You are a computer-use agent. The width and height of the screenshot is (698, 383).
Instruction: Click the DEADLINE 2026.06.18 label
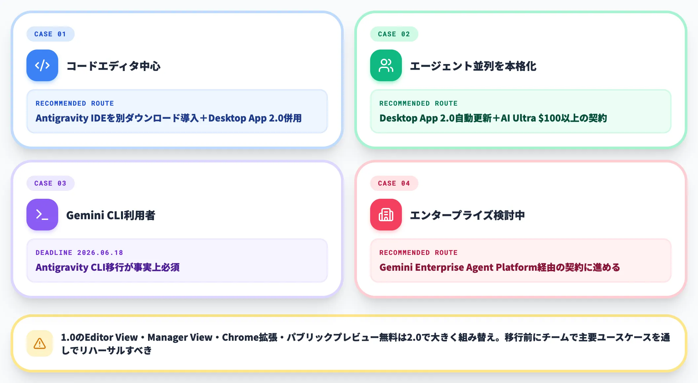coord(79,253)
